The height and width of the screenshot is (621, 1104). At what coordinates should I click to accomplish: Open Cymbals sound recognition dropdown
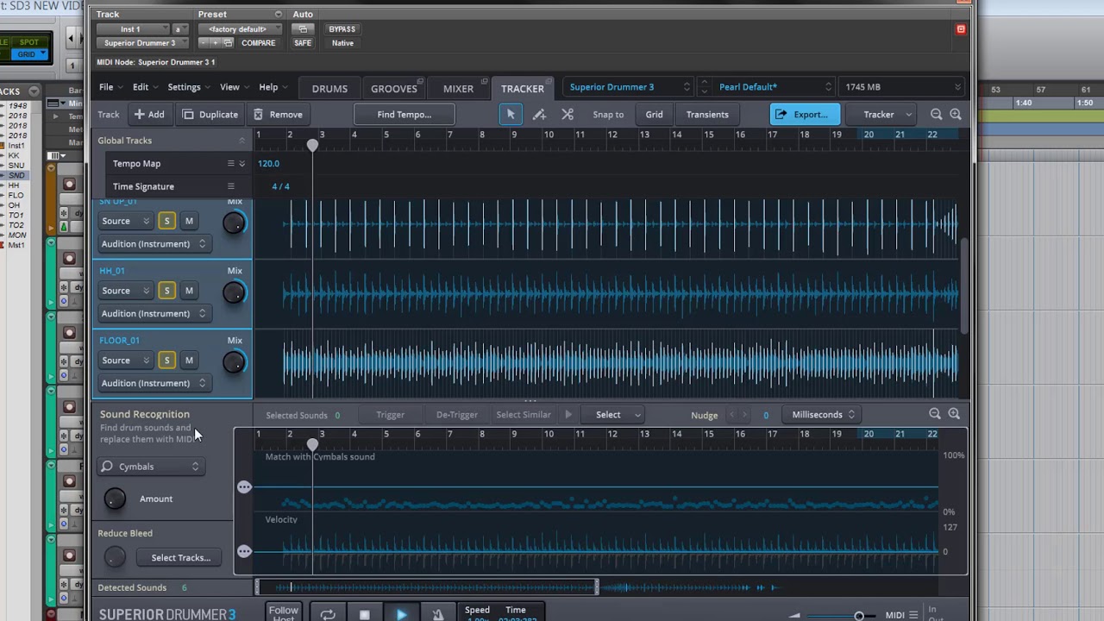[149, 467]
